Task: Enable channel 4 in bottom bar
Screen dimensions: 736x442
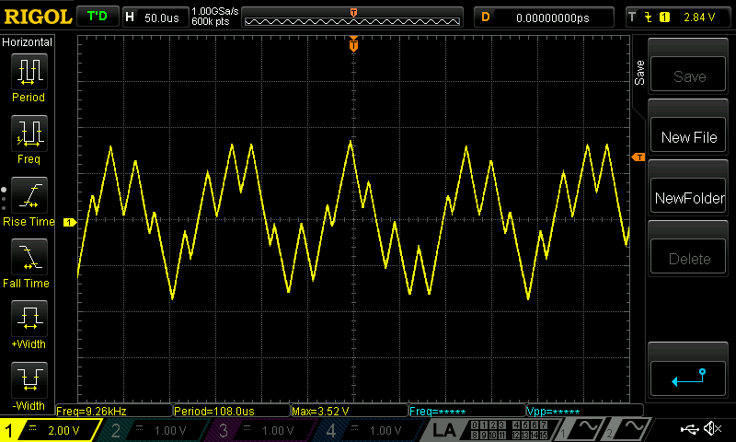Action: (370, 430)
